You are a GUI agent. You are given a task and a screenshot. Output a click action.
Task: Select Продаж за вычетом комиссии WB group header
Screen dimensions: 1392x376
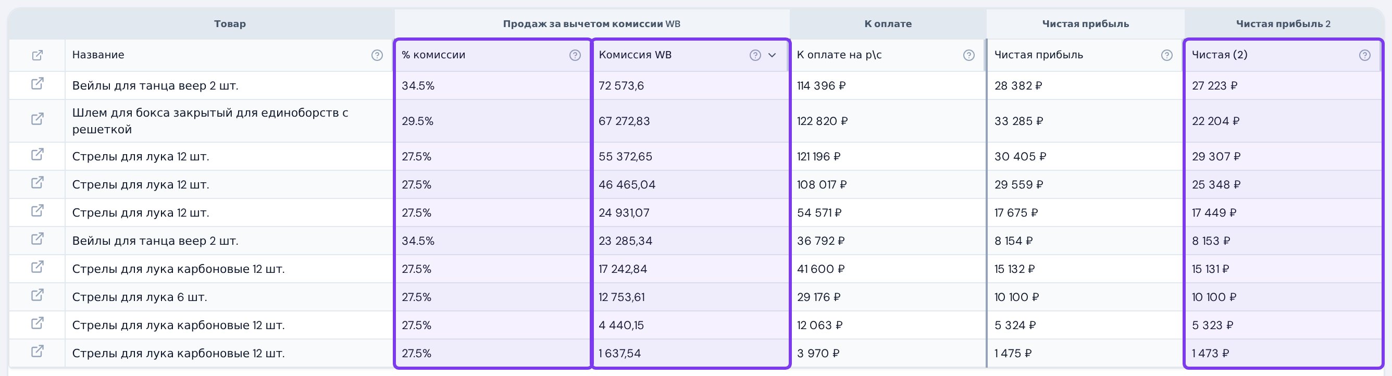point(592,24)
